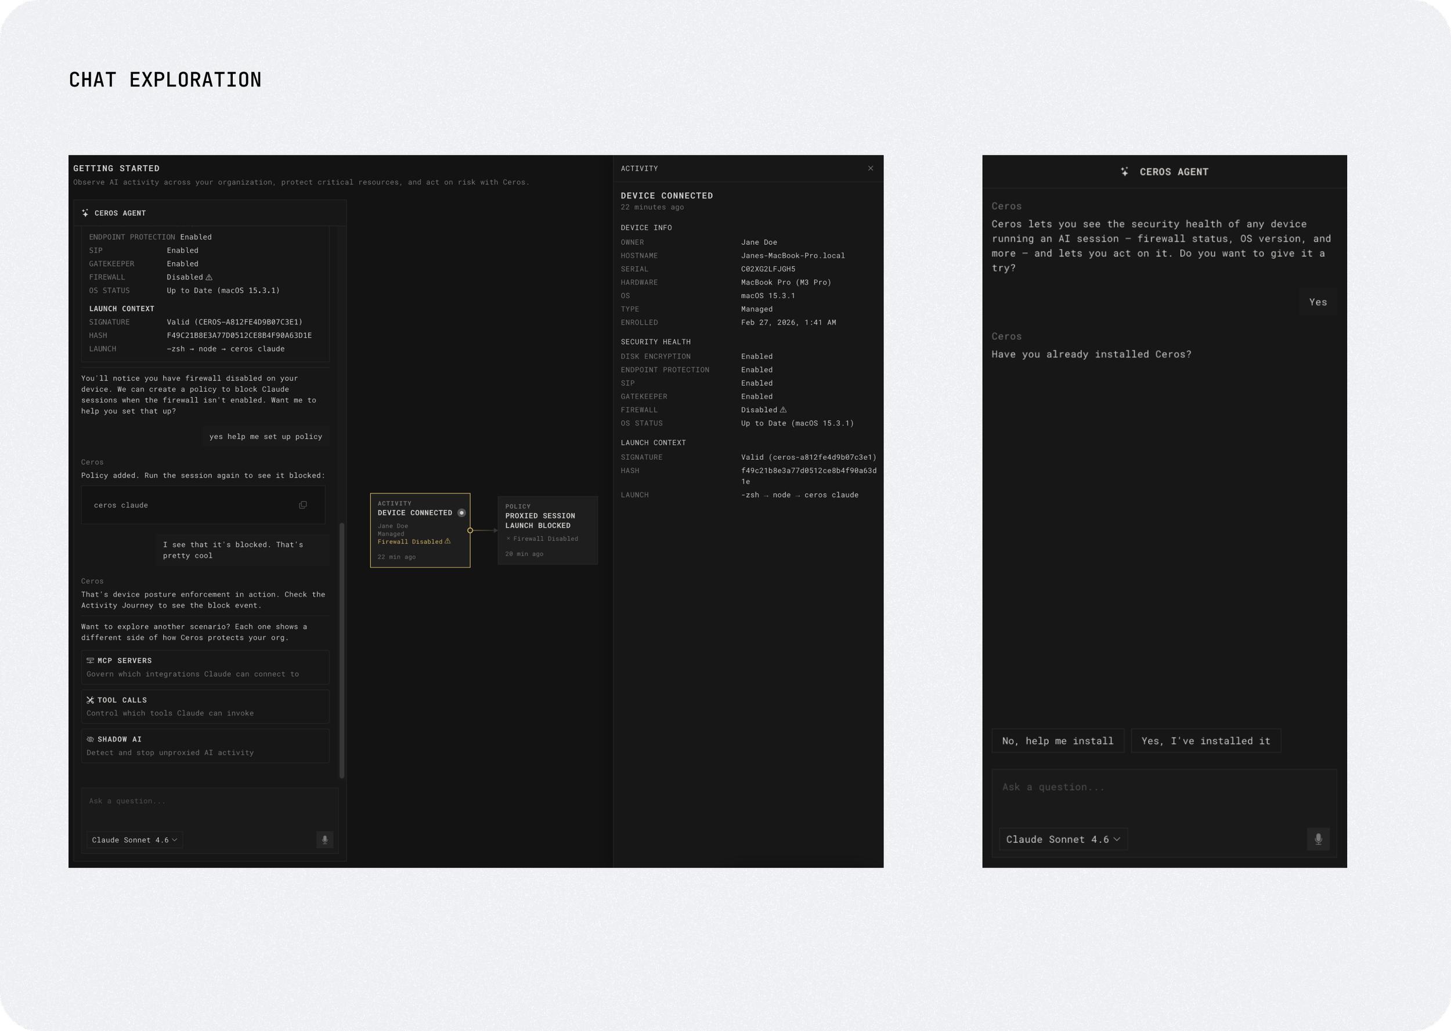Open Claude Sonnet 4.6 model dropdown in left chat

click(135, 840)
